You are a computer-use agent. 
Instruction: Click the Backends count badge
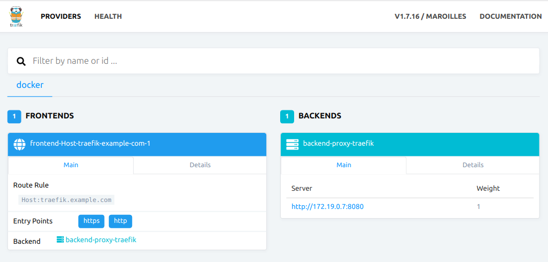pyautogui.click(x=287, y=116)
